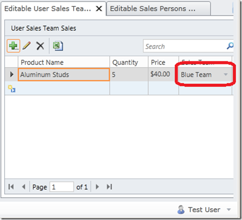The width and height of the screenshot is (242, 220).
Task: Click the black X Delete record icon
Action: click(40, 46)
